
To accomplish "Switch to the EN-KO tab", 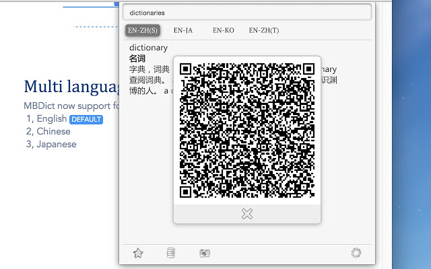I will (223, 30).
